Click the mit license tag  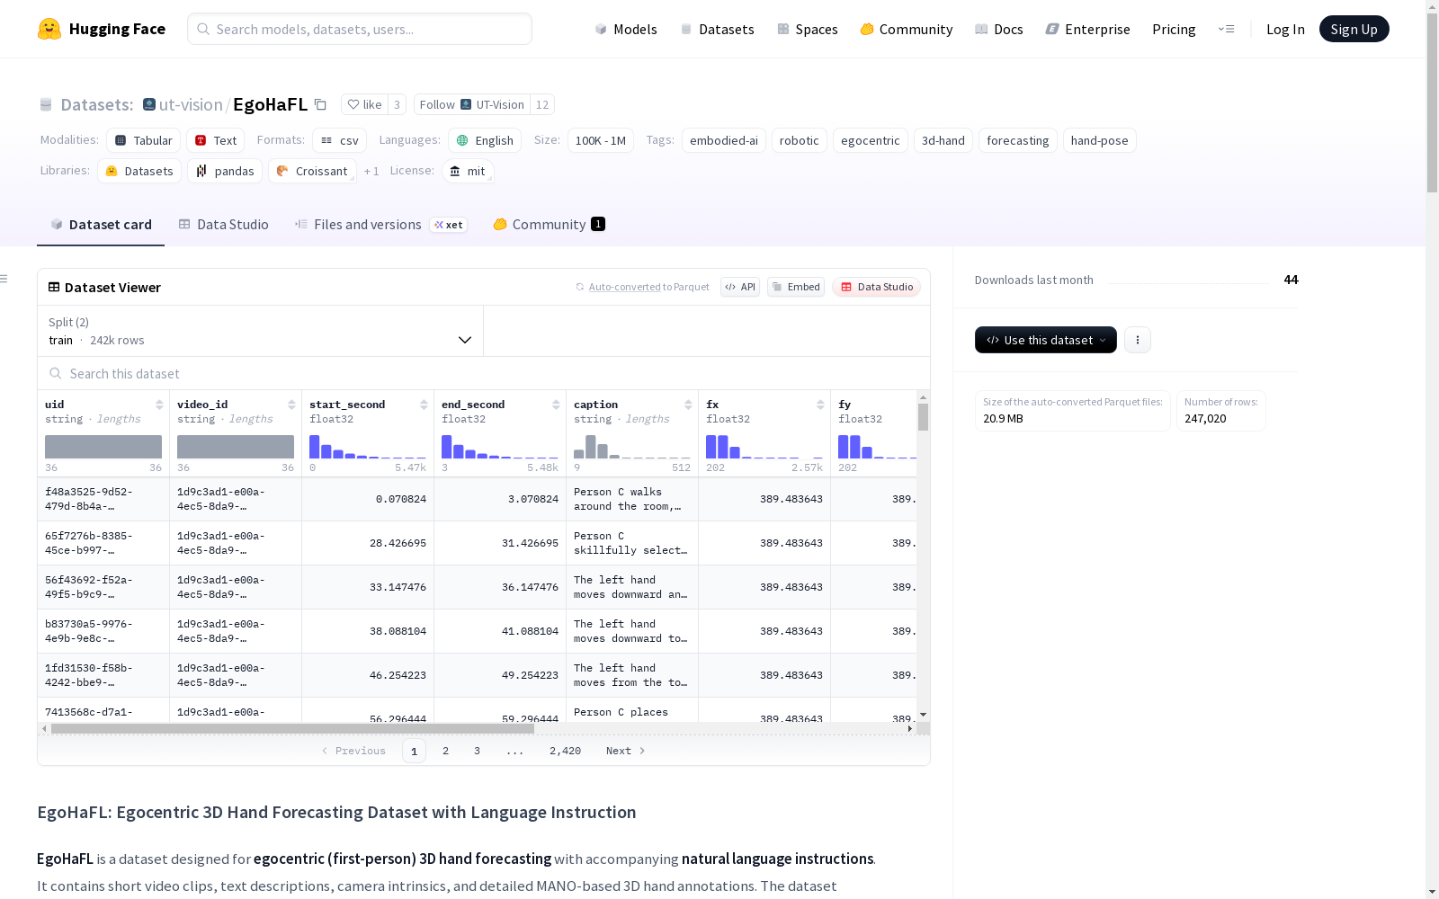point(469,171)
